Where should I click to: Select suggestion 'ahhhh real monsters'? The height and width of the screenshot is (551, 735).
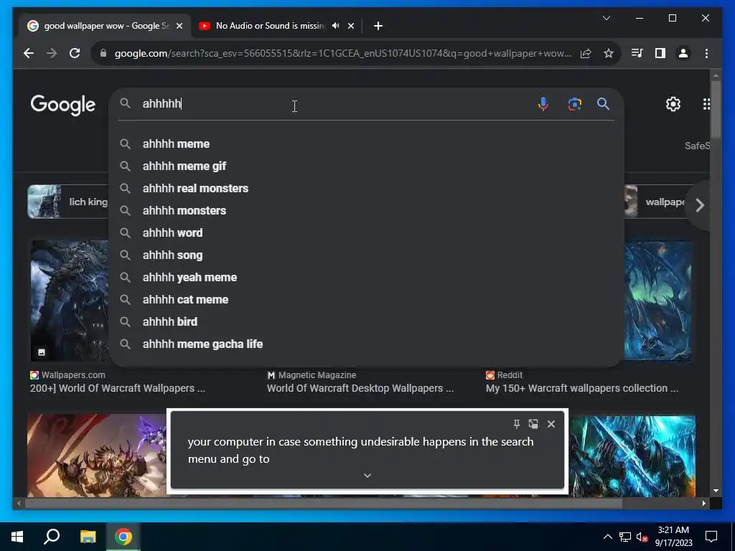tap(366, 189)
